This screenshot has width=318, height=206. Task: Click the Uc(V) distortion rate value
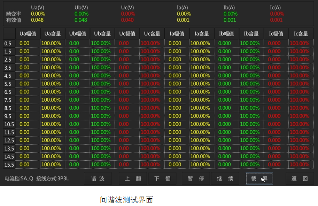coord(128,14)
